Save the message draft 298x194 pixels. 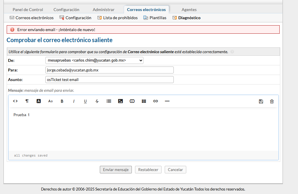click(x=261, y=101)
